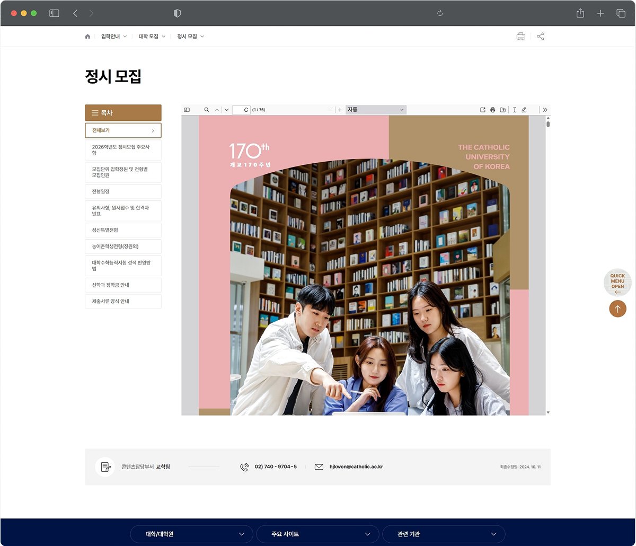The width and height of the screenshot is (636, 546).
Task: Go to the home breadcrumb icon
Action: 87,37
